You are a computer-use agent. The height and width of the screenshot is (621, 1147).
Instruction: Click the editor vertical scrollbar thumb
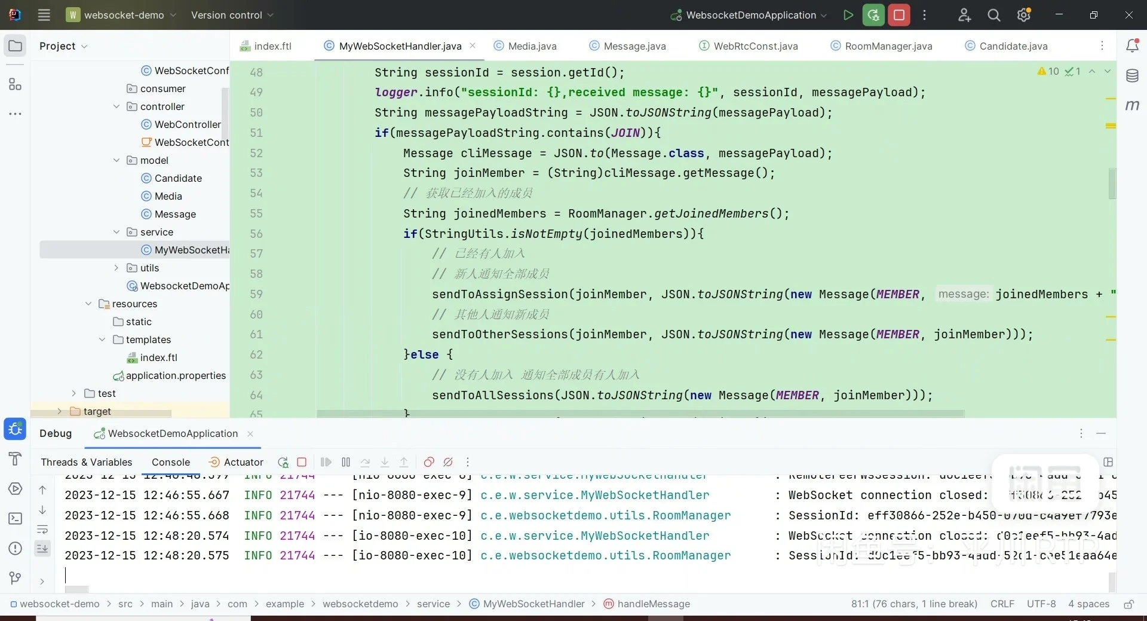[1112, 183]
